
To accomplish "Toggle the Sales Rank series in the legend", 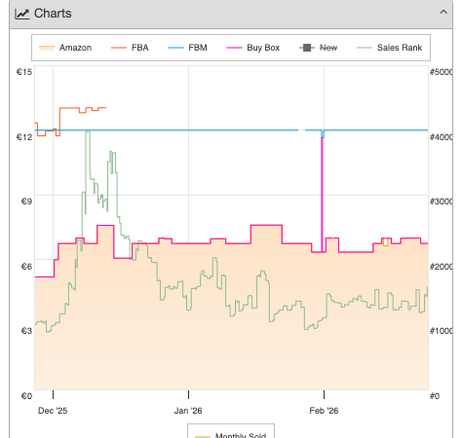I will [x=389, y=48].
